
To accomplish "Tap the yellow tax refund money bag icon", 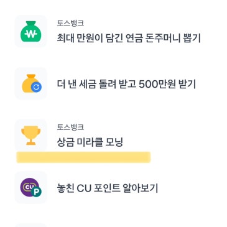I will click(x=30, y=83).
